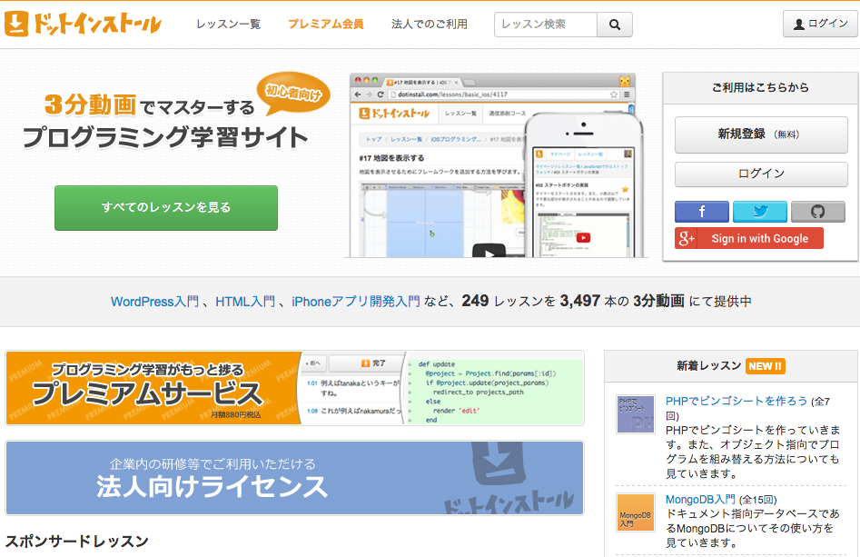Viewport: 860px width, 557px height.
Task: Sign in with the Facebook icon button
Action: coord(701,212)
